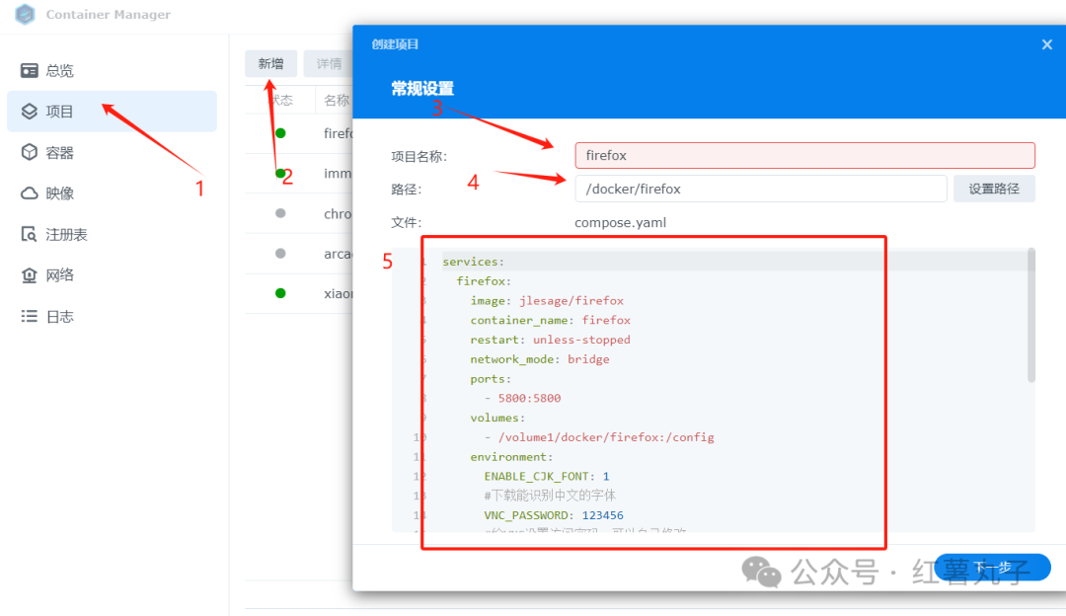The image size is (1066, 616).
Task: Open the 总览 menu item
Action: point(113,71)
